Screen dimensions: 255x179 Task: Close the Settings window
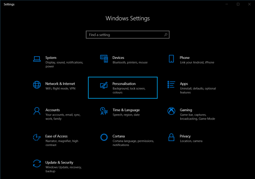tap(249, 4)
